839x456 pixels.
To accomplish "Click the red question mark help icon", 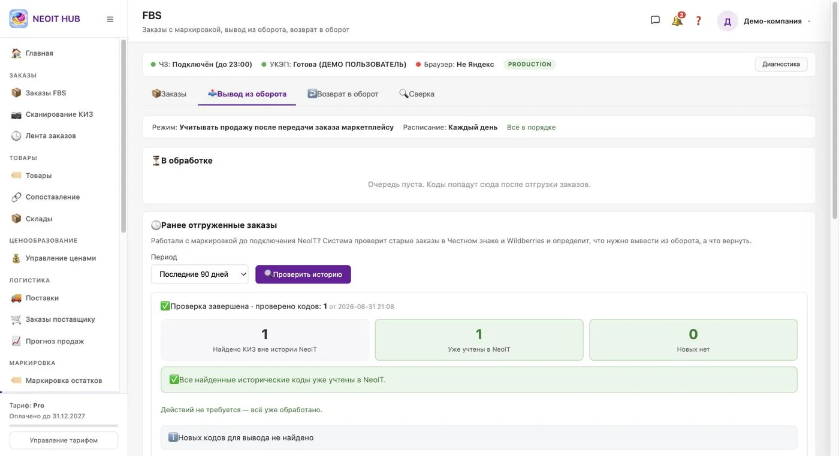I will [x=698, y=20].
